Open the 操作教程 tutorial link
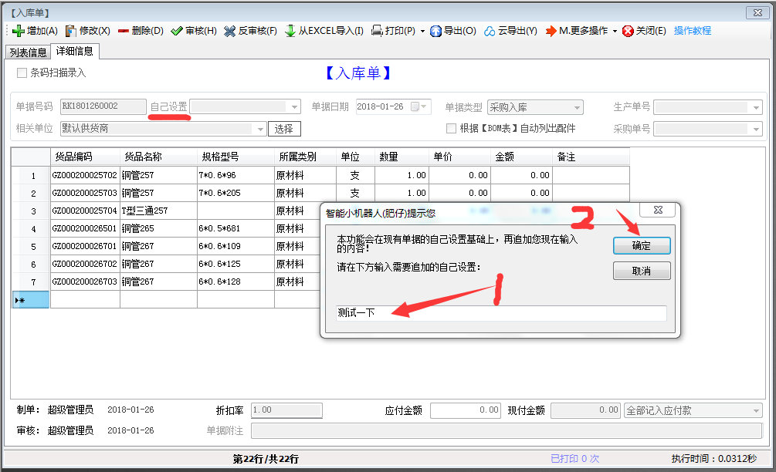 pos(692,31)
